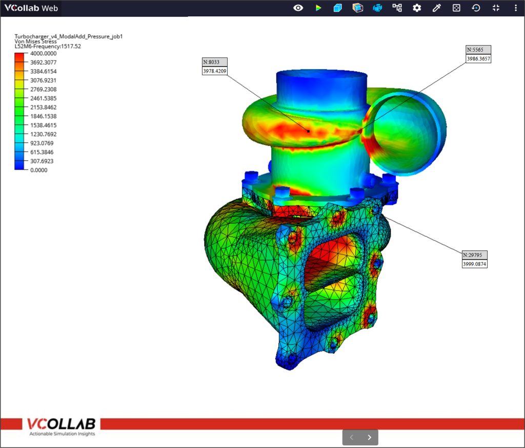The image size is (525, 448).
Task: Go to the next slide arrow
Action: pos(369,437)
